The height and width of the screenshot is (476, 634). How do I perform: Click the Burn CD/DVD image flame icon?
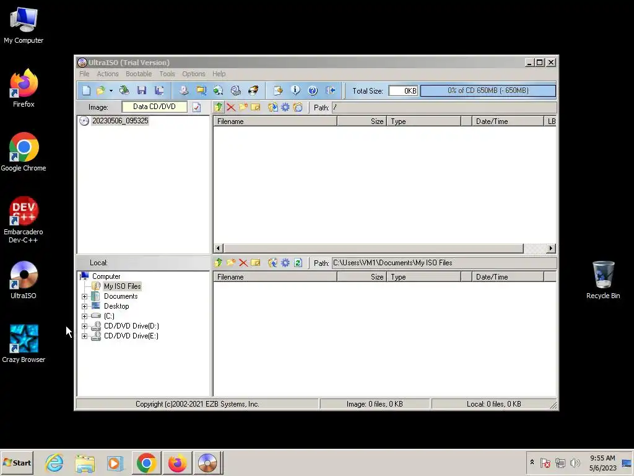(253, 90)
